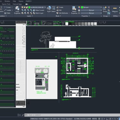Click the Insert block icon
The width and height of the screenshot is (120, 120).
pyautogui.click(x=49, y=9)
